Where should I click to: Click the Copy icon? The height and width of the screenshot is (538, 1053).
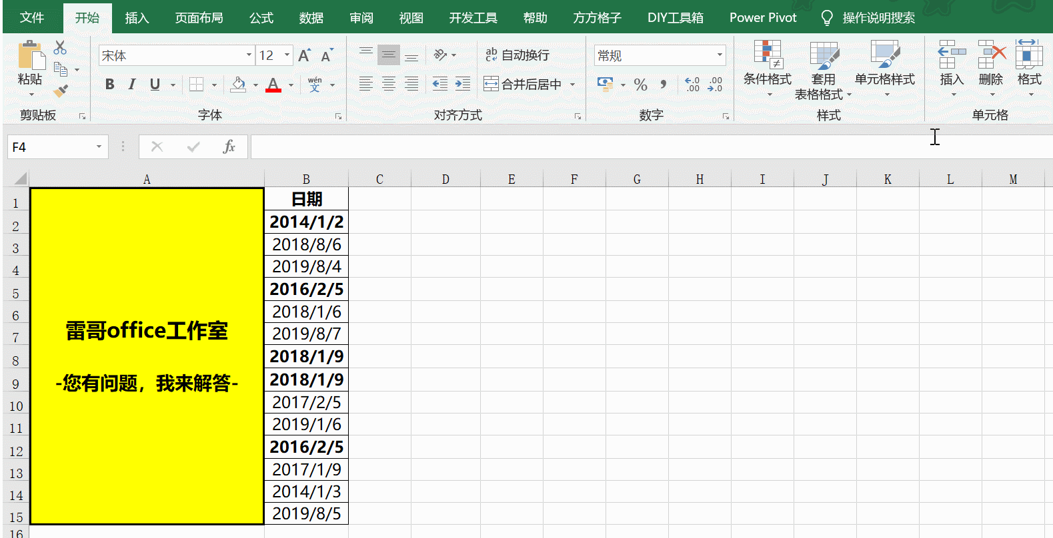(61, 69)
